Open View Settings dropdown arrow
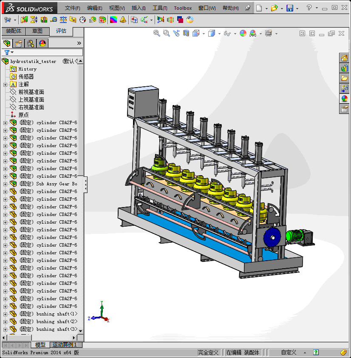Viewport: 351px width, 358px height. [x=276, y=34]
